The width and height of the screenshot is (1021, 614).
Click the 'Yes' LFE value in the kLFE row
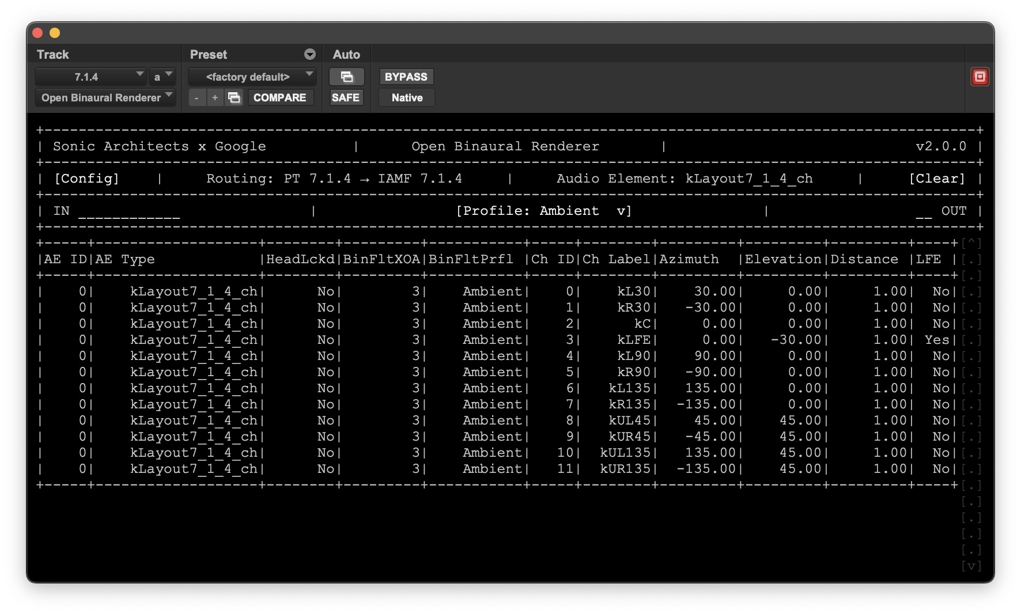click(937, 340)
